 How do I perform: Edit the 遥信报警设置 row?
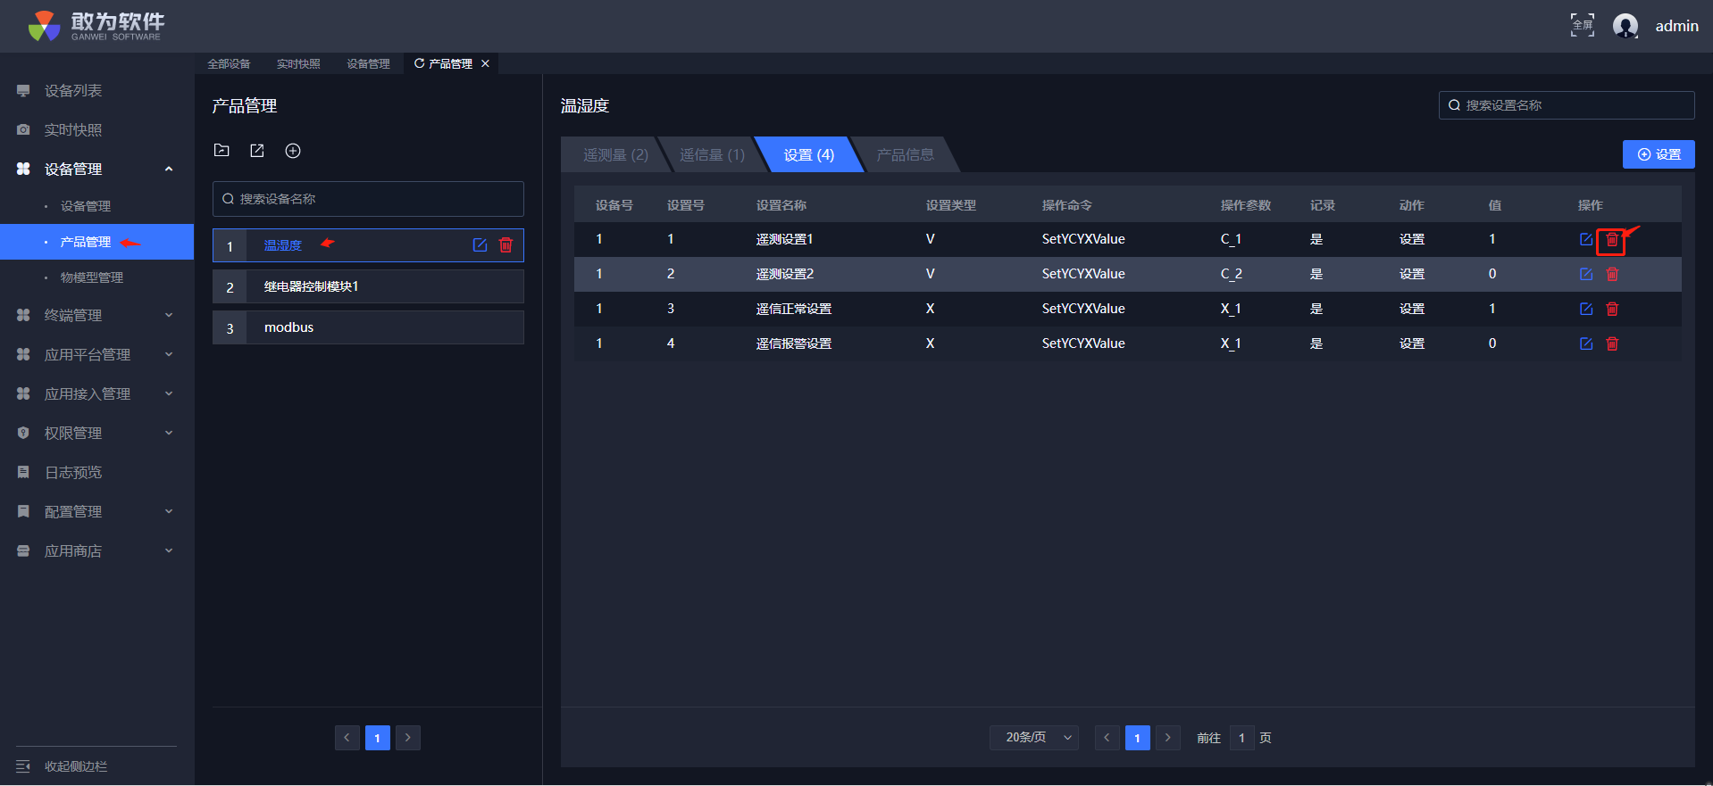(1586, 343)
